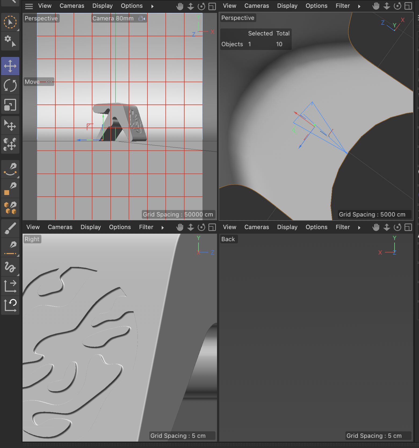The image size is (419, 448).
Task: Open the Cameras menu of the Back viewport
Action: 257,227
